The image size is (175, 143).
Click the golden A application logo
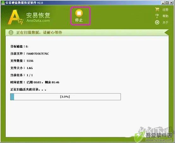[x=15, y=17]
